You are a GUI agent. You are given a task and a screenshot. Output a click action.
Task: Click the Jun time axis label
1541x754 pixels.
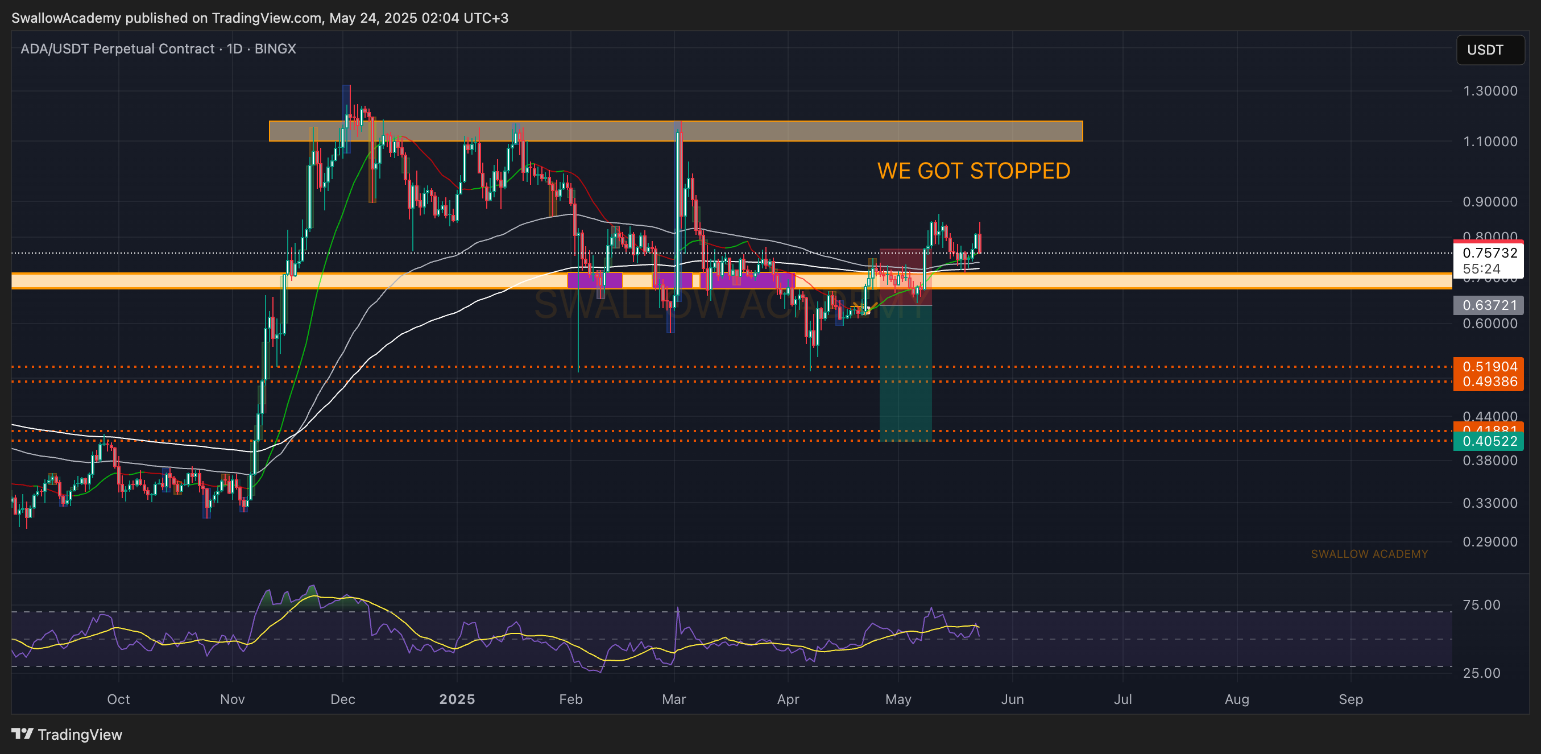point(1012,699)
